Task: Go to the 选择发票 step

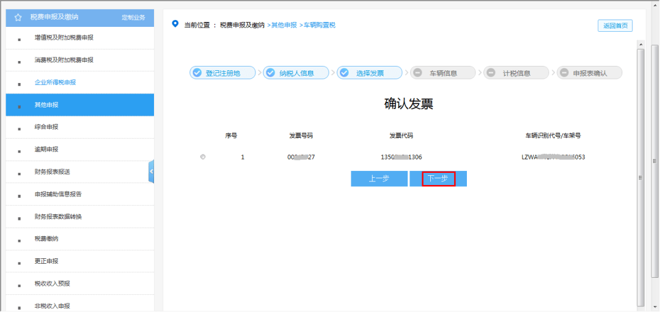Action: (x=370, y=73)
